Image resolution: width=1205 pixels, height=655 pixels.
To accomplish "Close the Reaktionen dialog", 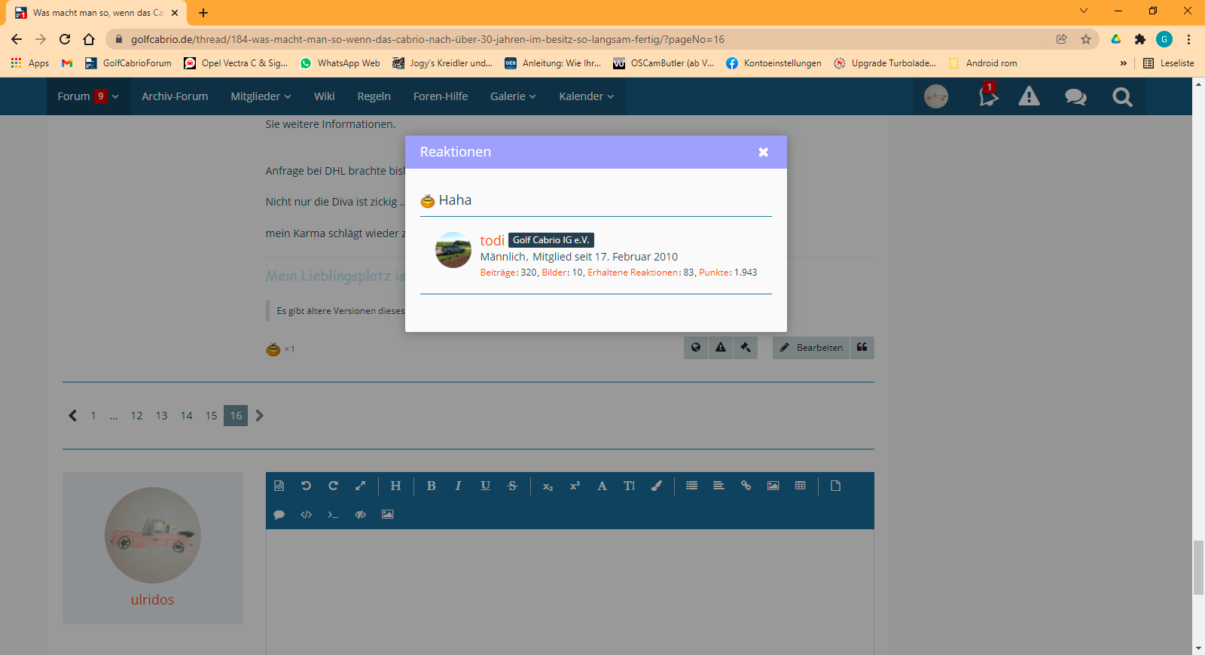I will click(x=763, y=152).
